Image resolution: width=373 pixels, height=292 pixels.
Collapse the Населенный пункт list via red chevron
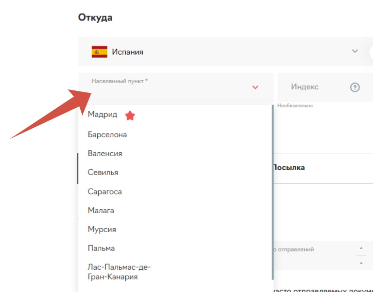(x=255, y=88)
